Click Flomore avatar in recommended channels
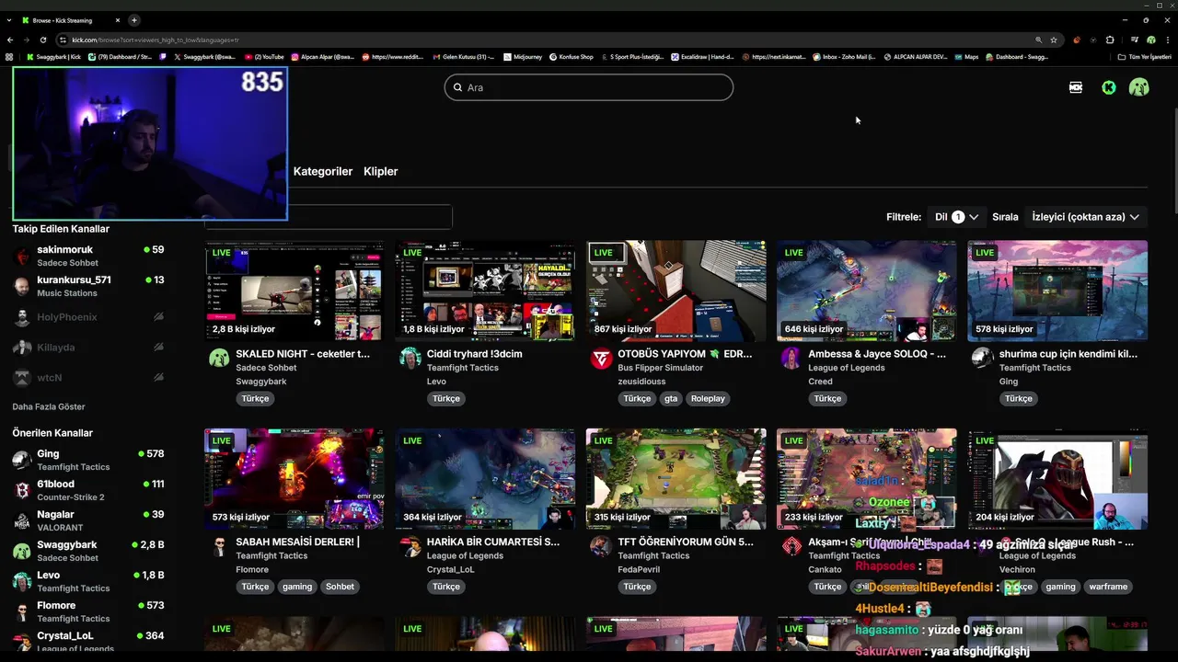 (22, 611)
